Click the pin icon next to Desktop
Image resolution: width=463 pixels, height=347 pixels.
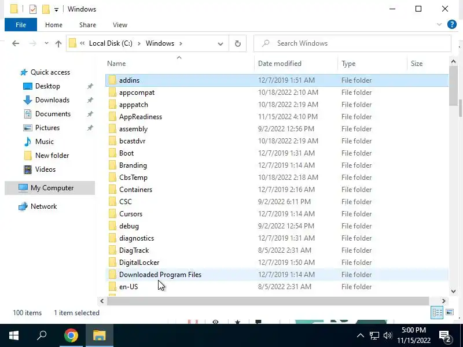[x=90, y=86]
